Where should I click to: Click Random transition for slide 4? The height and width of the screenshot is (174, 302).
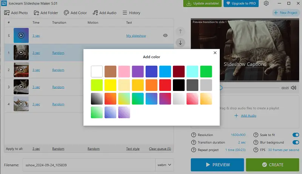pos(58,104)
